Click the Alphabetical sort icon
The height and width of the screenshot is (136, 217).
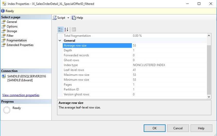tap(66, 29)
